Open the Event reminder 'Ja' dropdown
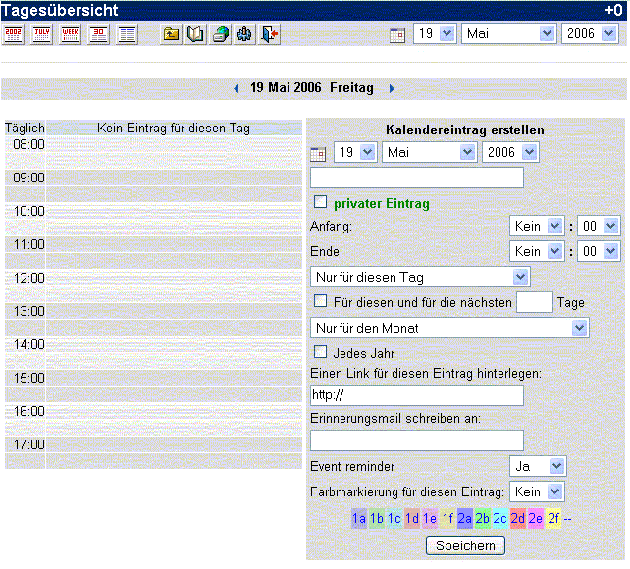 (538, 466)
